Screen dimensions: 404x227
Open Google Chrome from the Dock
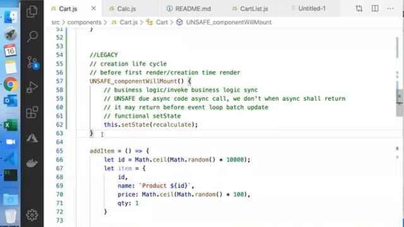coord(10,84)
